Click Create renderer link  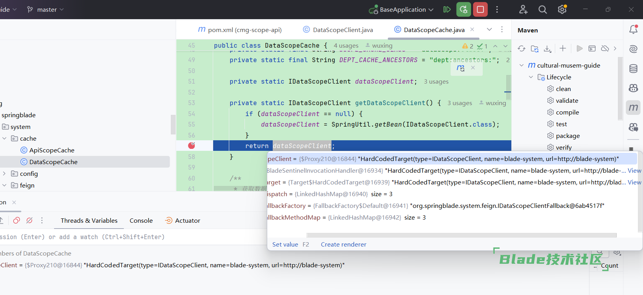(344, 244)
